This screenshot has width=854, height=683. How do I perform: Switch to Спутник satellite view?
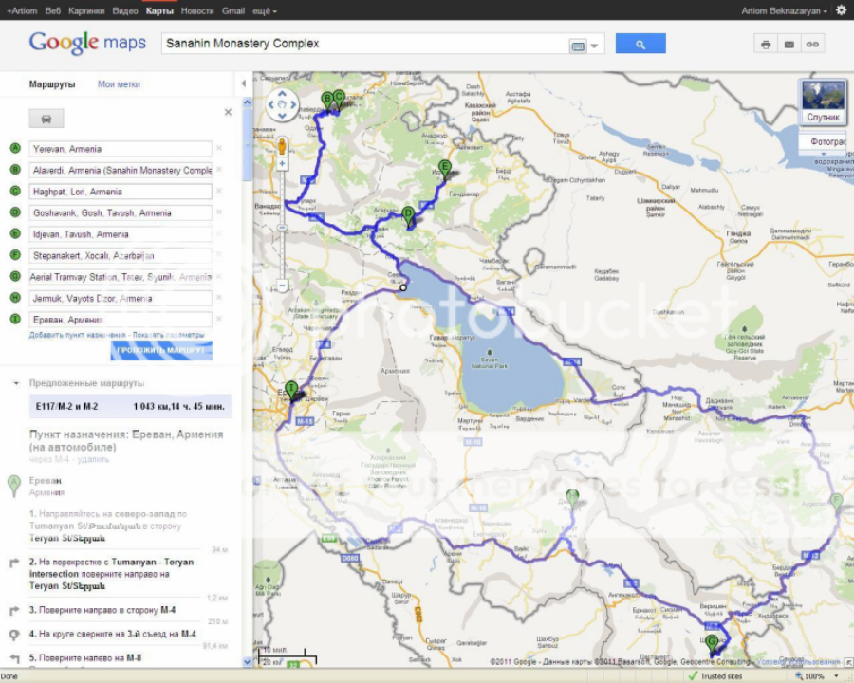click(x=822, y=102)
